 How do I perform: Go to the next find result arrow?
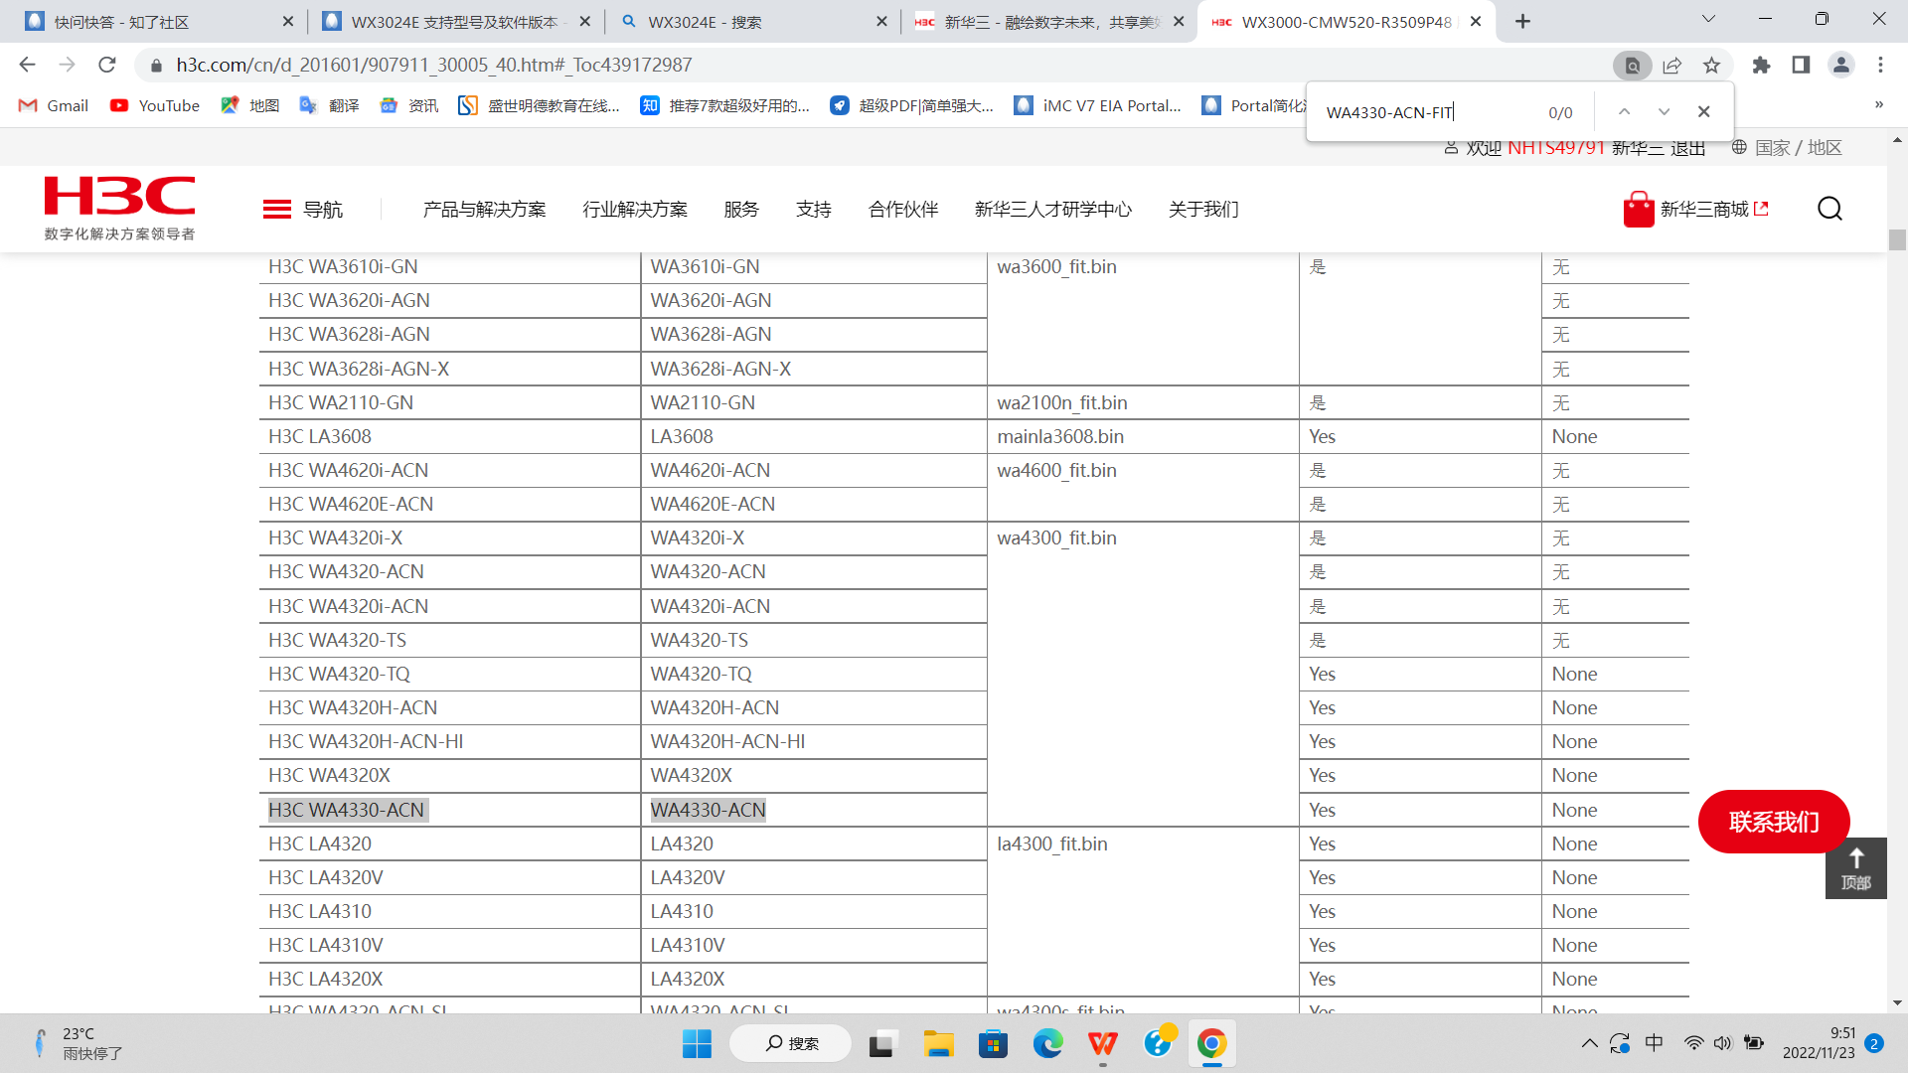tap(1664, 112)
